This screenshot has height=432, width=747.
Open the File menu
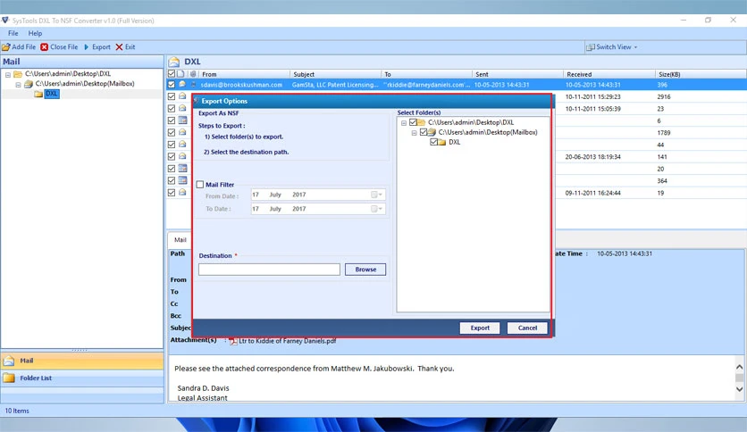tap(13, 33)
